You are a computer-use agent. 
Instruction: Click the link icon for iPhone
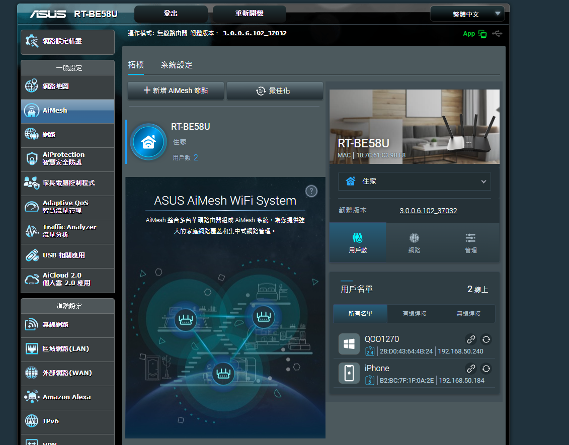[x=471, y=369]
